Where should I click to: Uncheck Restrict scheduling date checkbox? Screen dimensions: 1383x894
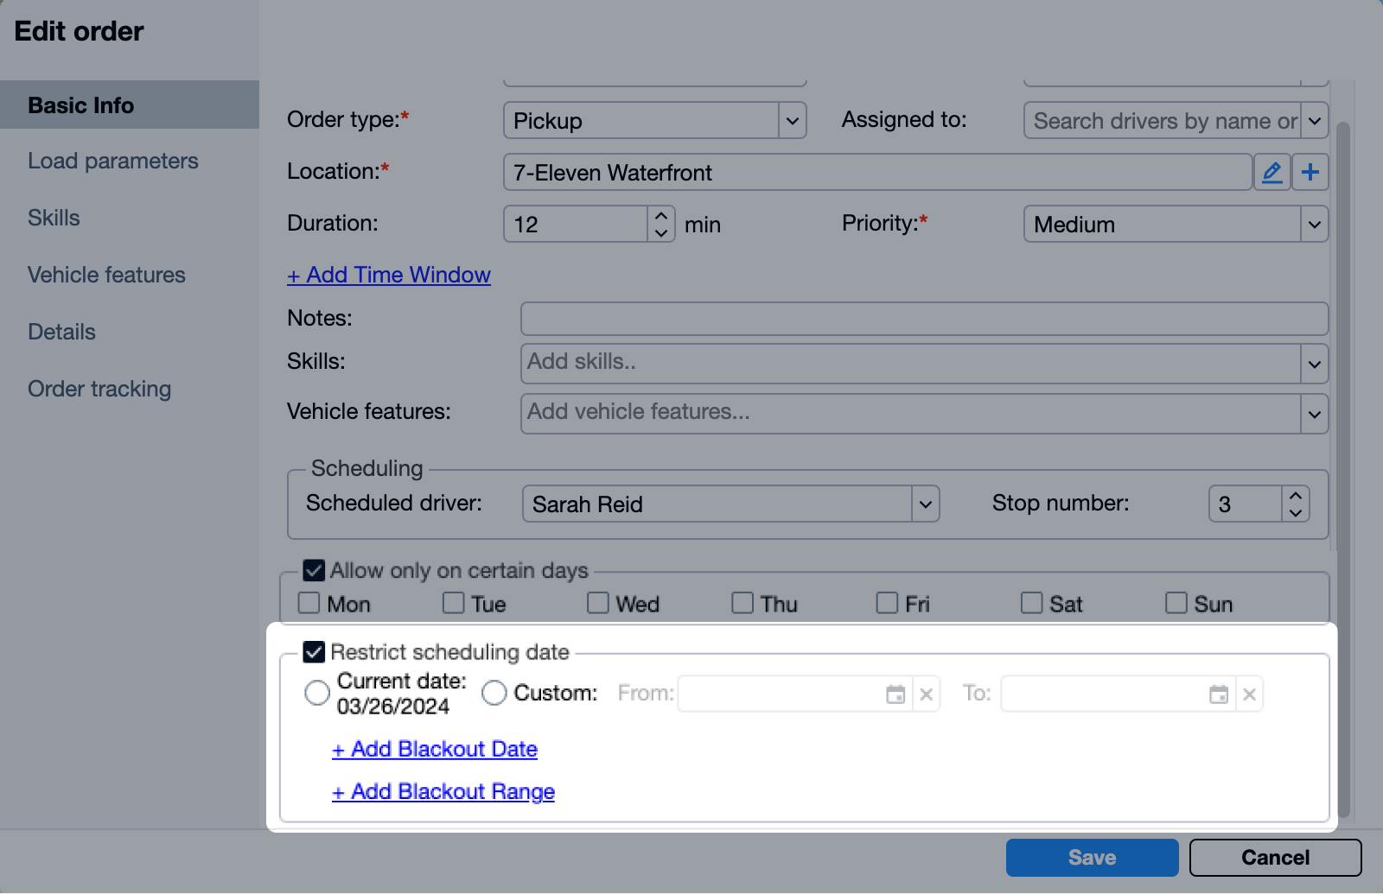(x=314, y=652)
